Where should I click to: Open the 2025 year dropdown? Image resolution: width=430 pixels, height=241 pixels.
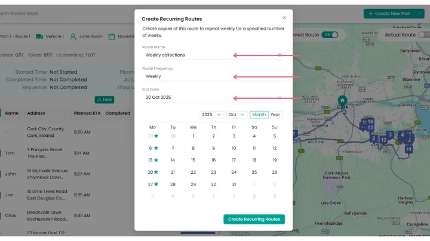click(211, 114)
